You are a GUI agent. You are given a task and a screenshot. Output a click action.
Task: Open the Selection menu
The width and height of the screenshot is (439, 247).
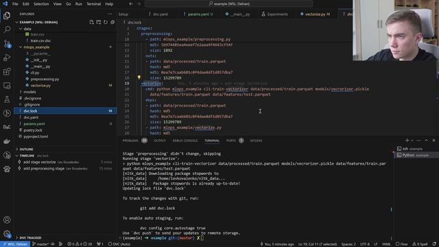click(x=41, y=4)
